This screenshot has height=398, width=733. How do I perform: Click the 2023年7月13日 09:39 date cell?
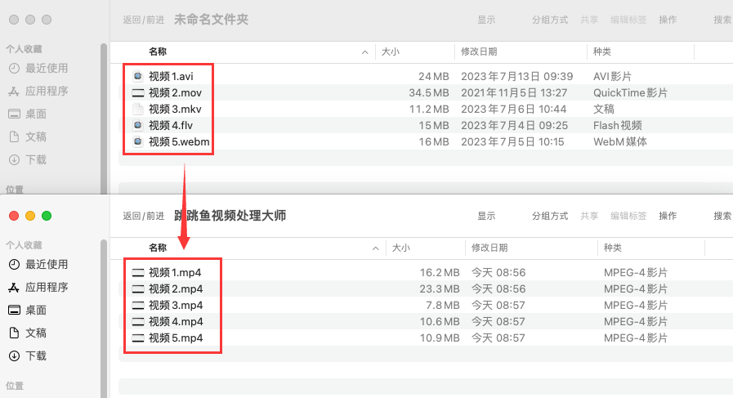pyautogui.click(x=516, y=76)
